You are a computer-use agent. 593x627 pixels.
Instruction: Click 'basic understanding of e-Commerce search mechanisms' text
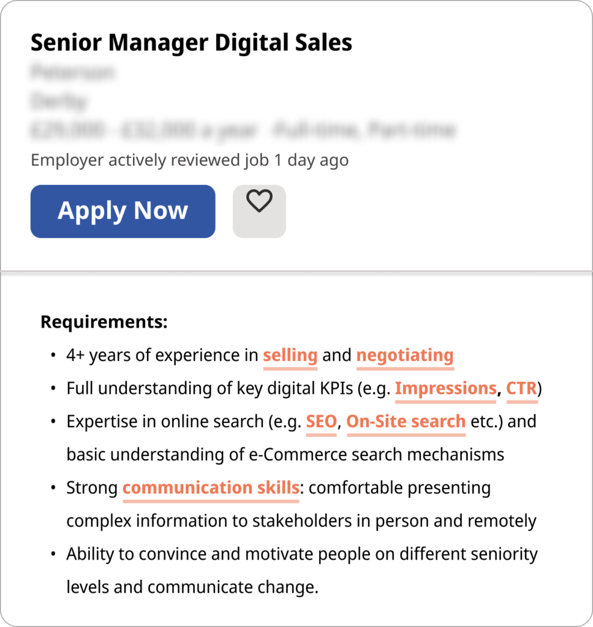pyautogui.click(x=285, y=454)
